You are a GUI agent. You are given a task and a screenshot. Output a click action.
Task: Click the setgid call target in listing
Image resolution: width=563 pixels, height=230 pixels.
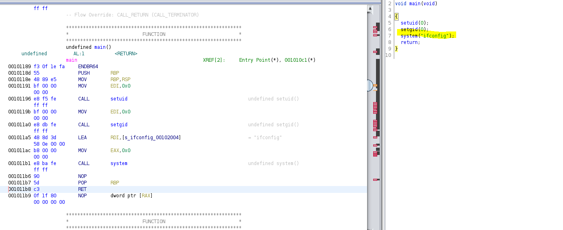(119, 125)
